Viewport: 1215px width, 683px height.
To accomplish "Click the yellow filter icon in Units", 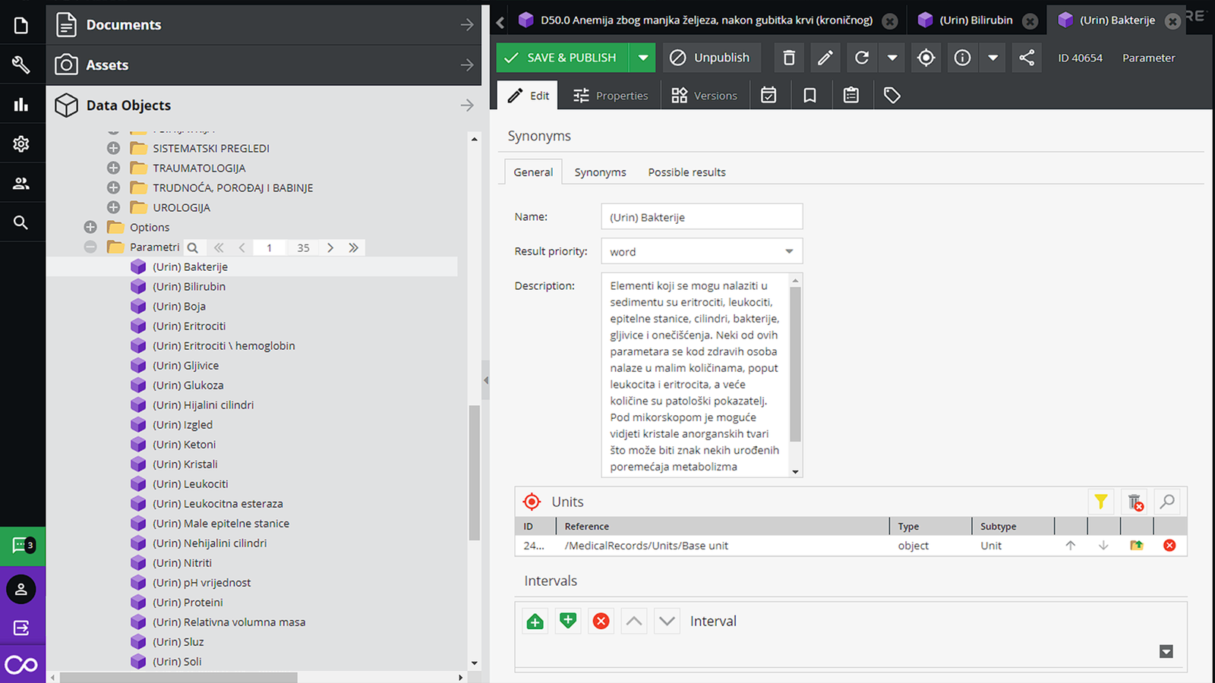I will [x=1100, y=502].
